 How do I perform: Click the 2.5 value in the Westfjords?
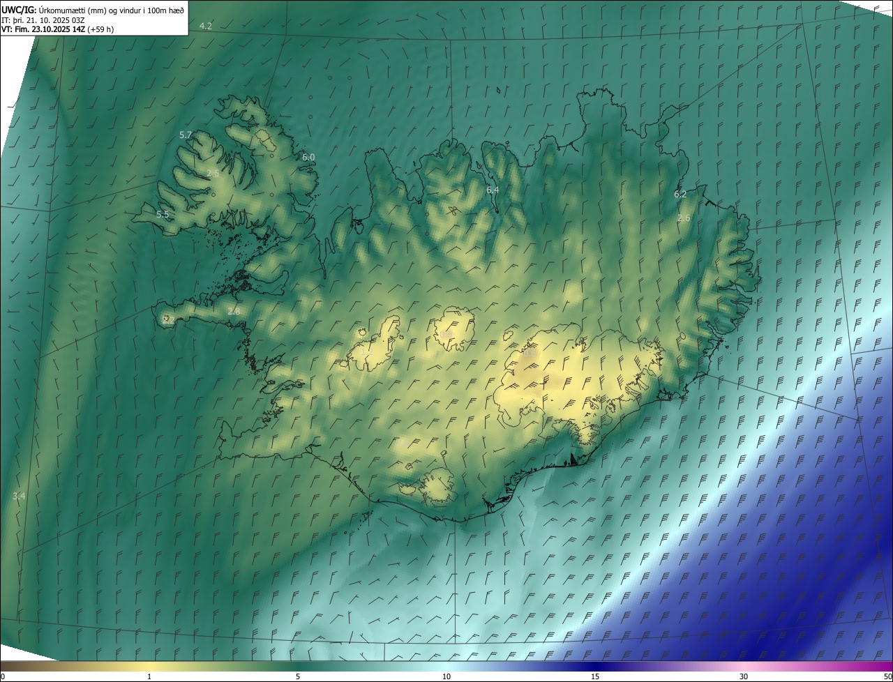click(213, 173)
